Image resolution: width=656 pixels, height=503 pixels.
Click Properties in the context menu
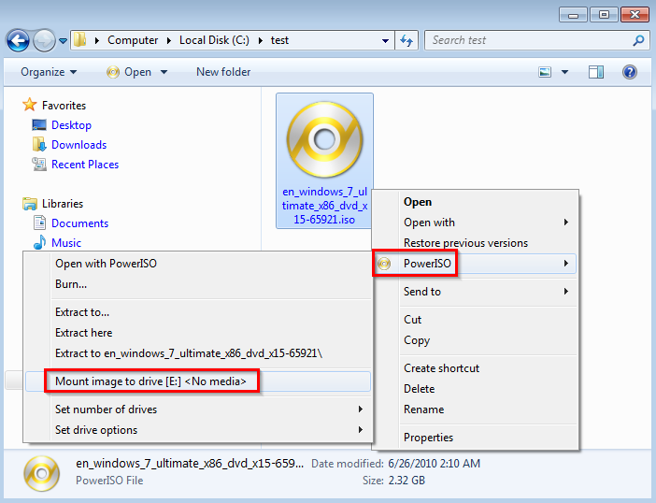428,438
